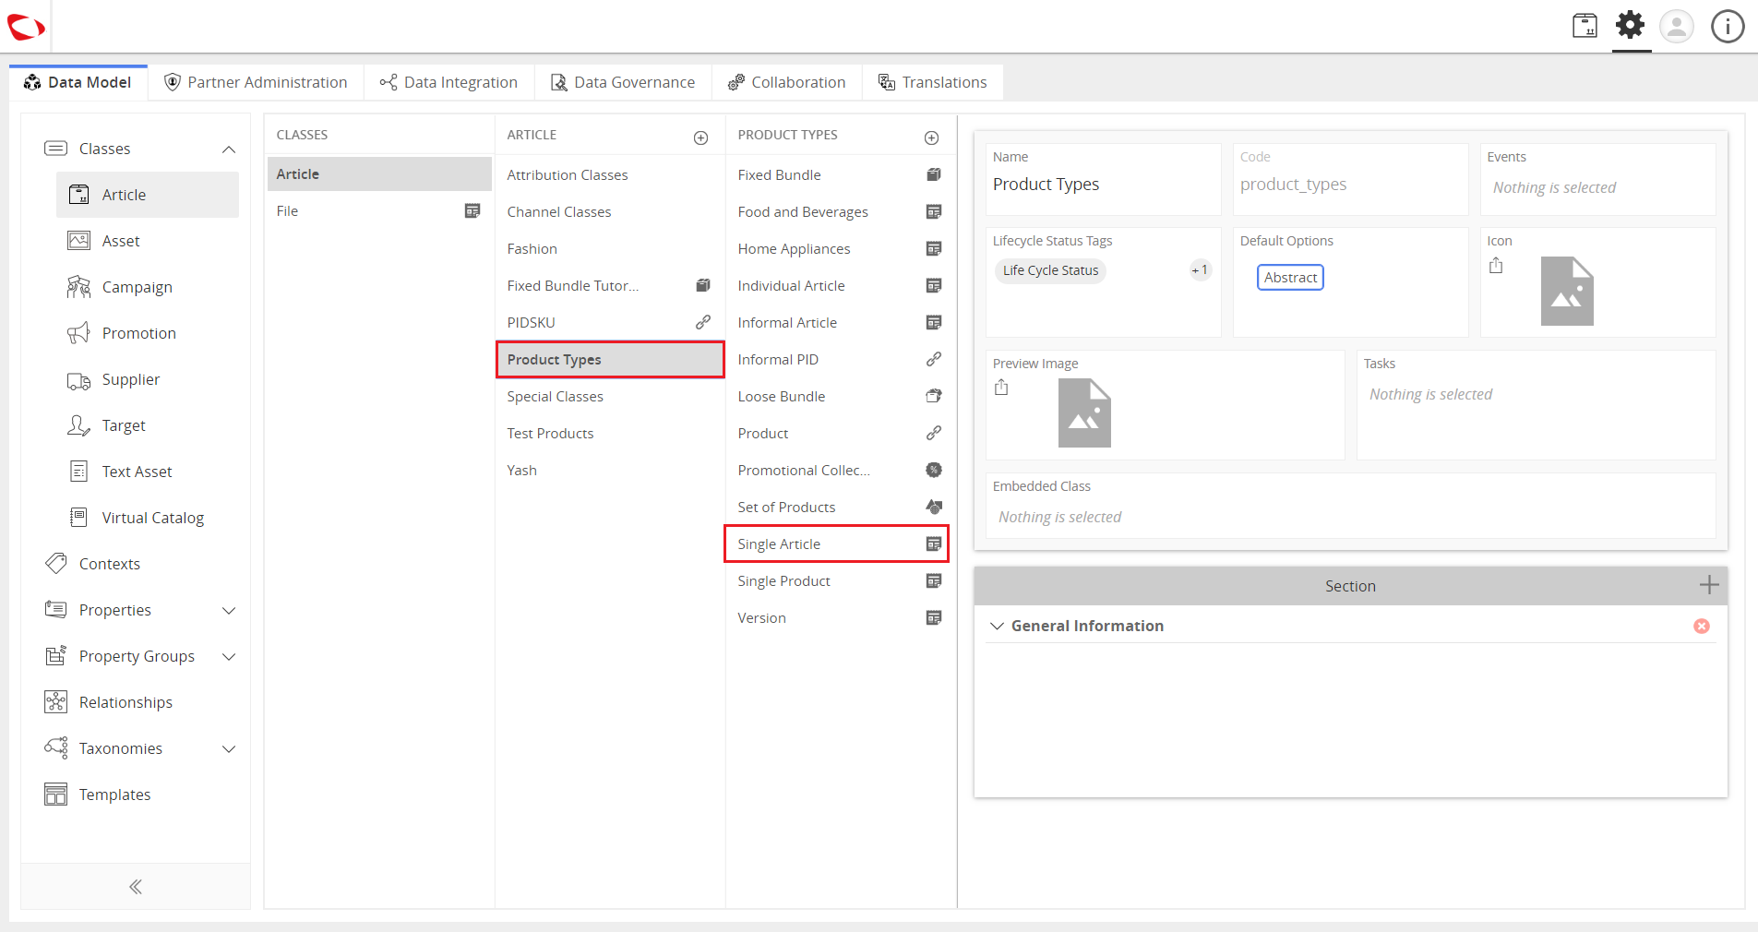Select Virtual Catalog in the sidebar
This screenshot has height=932, width=1758.
pos(148,518)
